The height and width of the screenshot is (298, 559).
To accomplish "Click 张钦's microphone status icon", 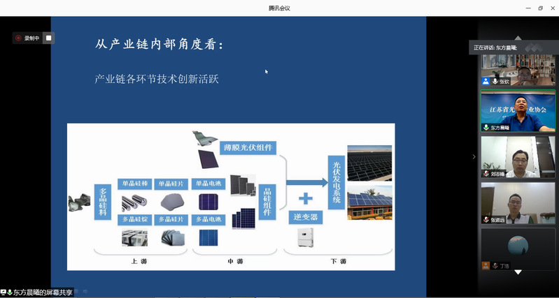I will coord(495,82).
